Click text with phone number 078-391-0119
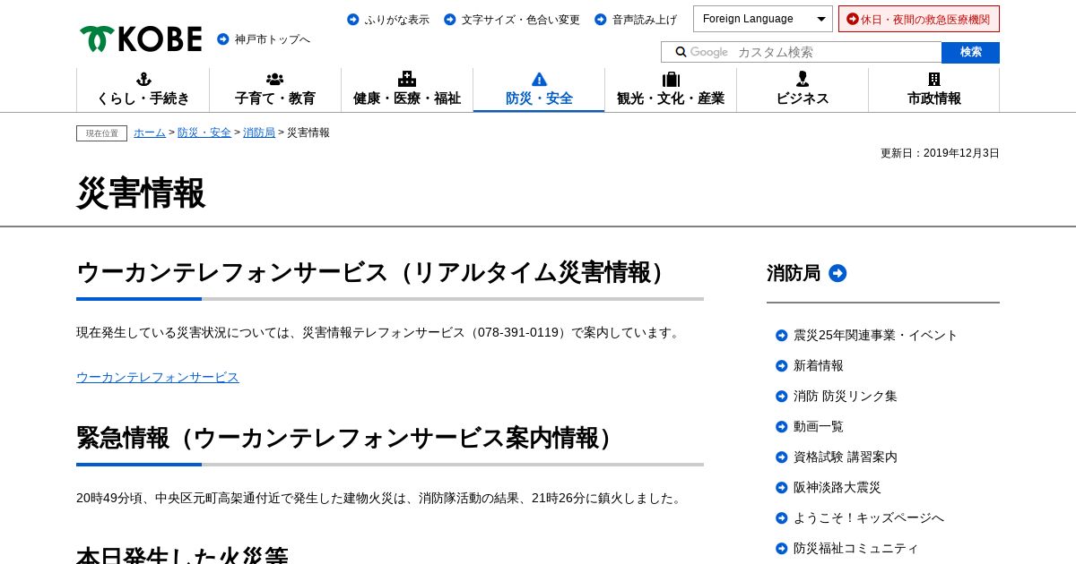The image size is (1076, 564). coord(379,332)
